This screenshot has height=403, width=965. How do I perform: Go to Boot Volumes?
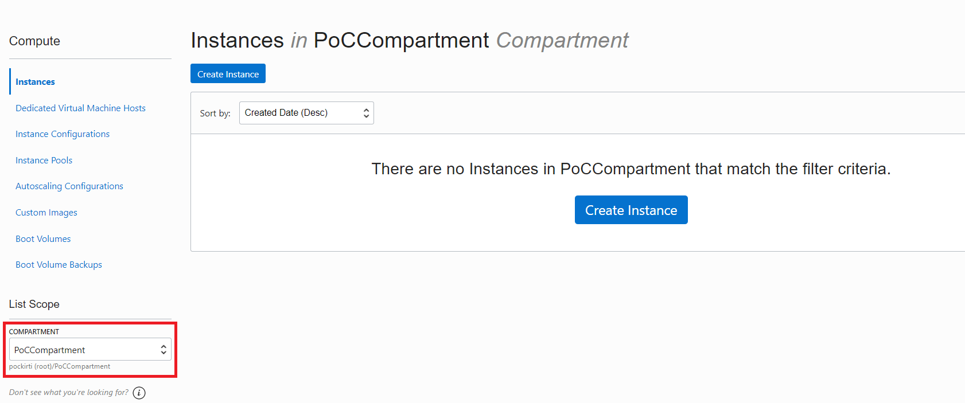(x=43, y=239)
